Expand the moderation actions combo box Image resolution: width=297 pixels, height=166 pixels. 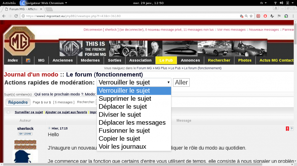[x=134, y=83]
